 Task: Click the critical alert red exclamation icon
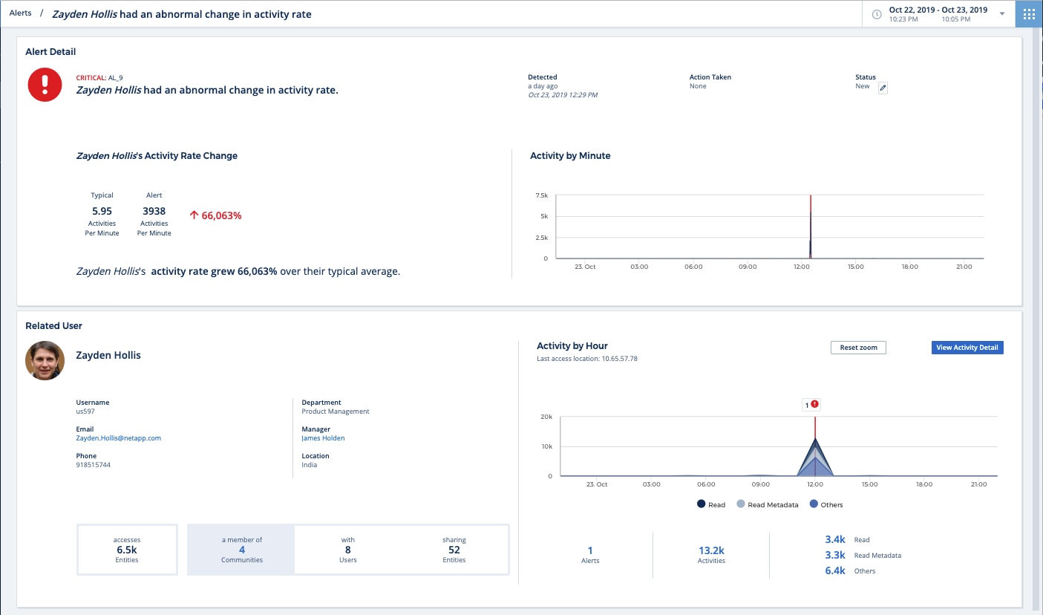45,85
